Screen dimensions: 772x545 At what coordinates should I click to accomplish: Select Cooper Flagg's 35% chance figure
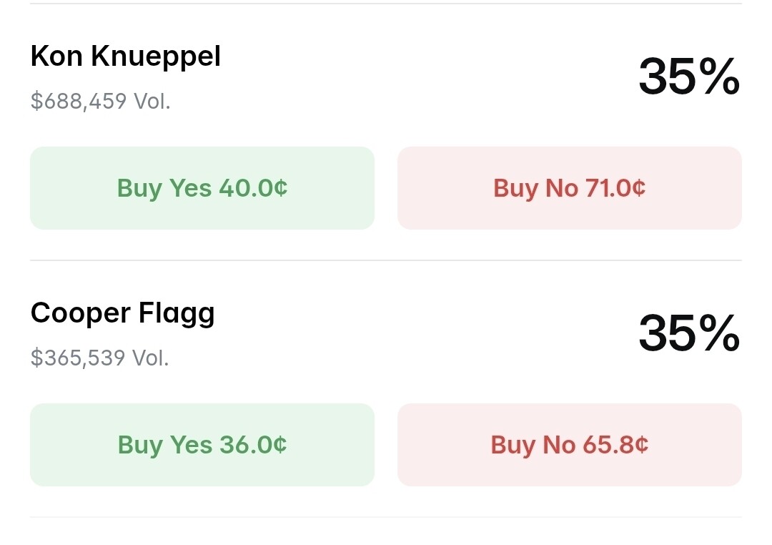pyautogui.click(x=688, y=333)
